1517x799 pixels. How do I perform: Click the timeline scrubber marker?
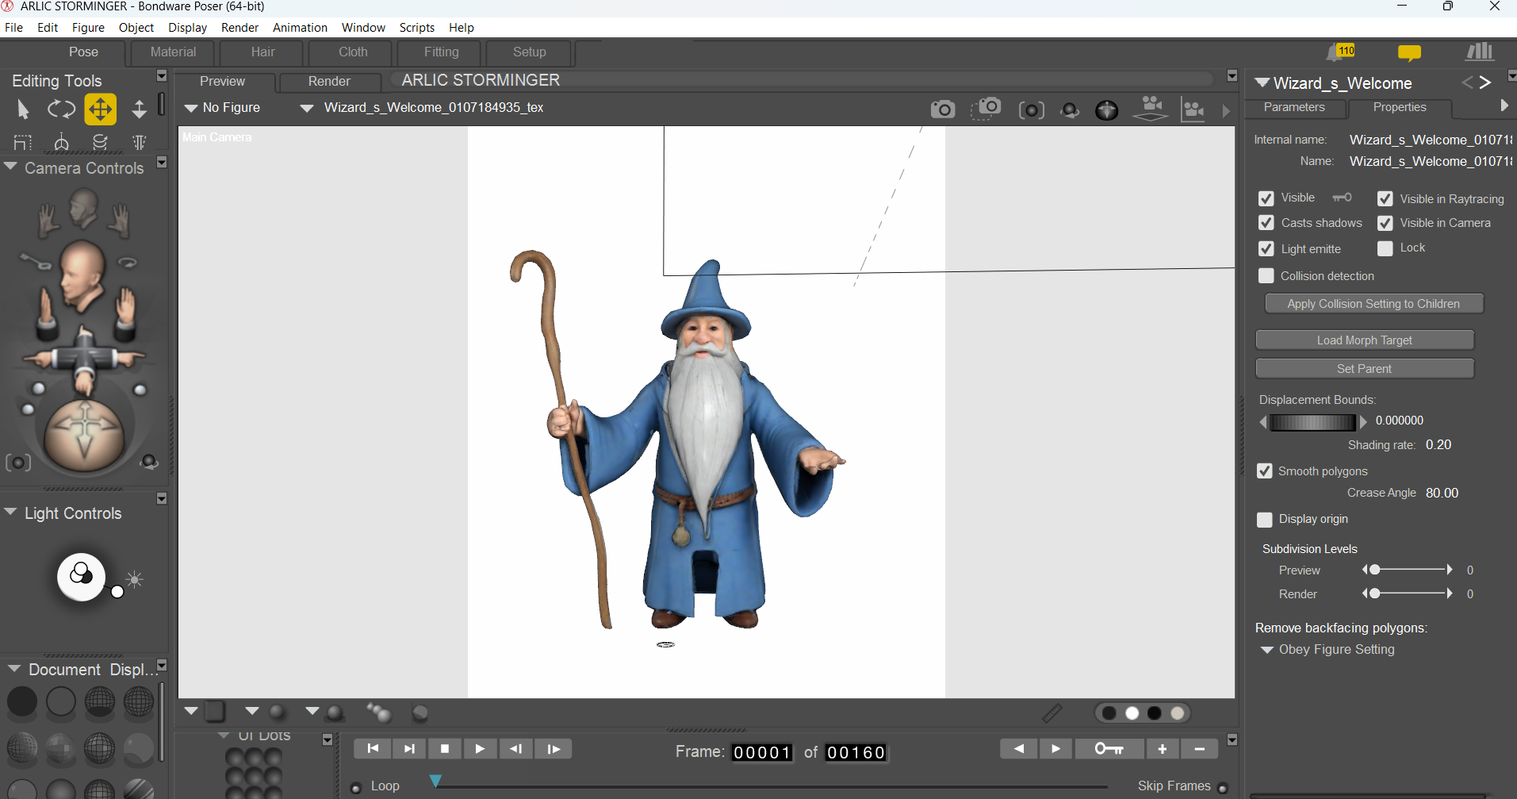pyautogui.click(x=435, y=781)
